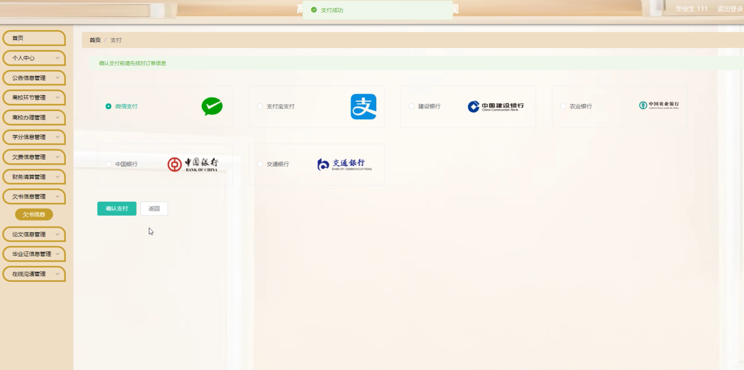Click the 返回 button

tap(154, 209)
